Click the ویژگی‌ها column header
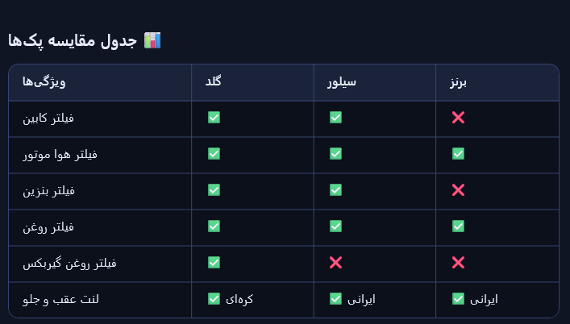 tap(45, 82)
